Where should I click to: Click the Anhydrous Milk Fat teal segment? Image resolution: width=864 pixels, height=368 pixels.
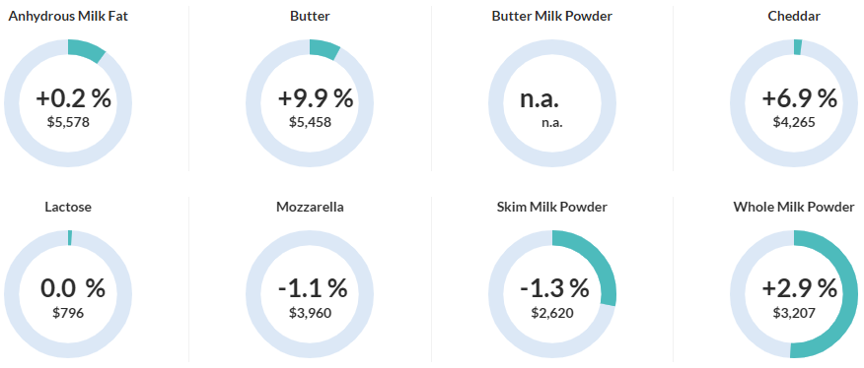pyautogui.click(x=86, y=49)
